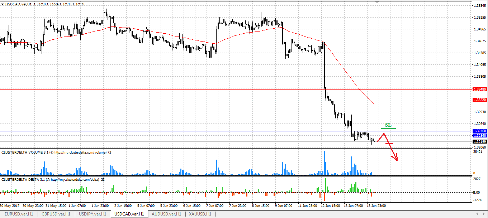The image size is (488, 218).
Task: Click the red 1.33220 price level label
Action: coord(479,100)
